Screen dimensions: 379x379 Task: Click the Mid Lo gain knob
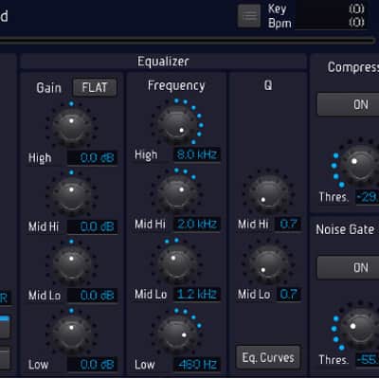click(71, 263)
